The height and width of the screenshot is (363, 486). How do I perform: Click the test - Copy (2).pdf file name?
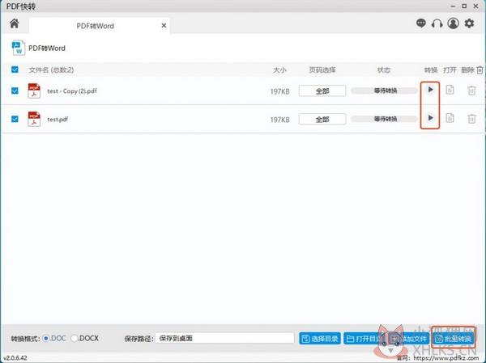coord(72,91)
